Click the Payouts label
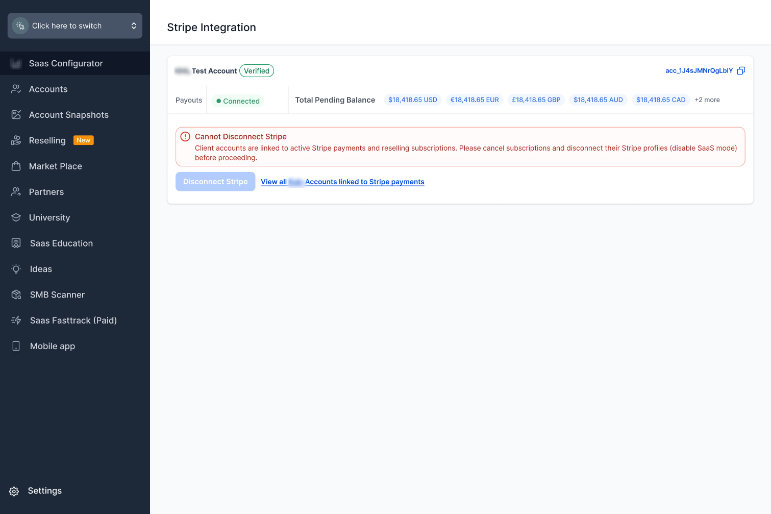This screenshot has width=771, height=514. pos(189,100)
